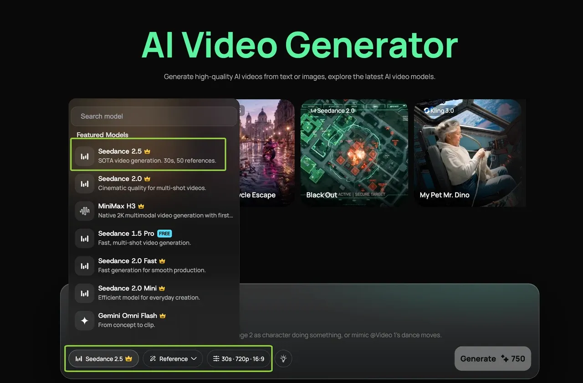The image size is (583, 383).
Task: Click the wand icon on Reference button
Action: pyautogui.click(x=153, y=359)
